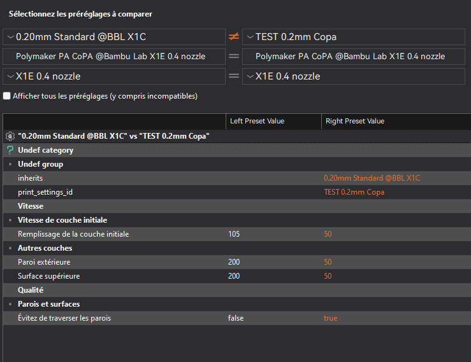
Task: Click the orange not-equal icon between print presets
Action: coord(234,37)
